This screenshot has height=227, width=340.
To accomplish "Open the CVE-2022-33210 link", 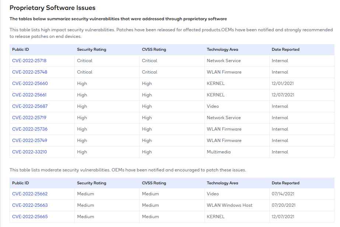I will pos(29,152).
